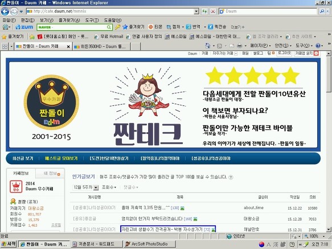This screenshot has width=332, height=249.
Task: Click the NAVER toolbar search magnifier
Action: (x=109, y=27)
